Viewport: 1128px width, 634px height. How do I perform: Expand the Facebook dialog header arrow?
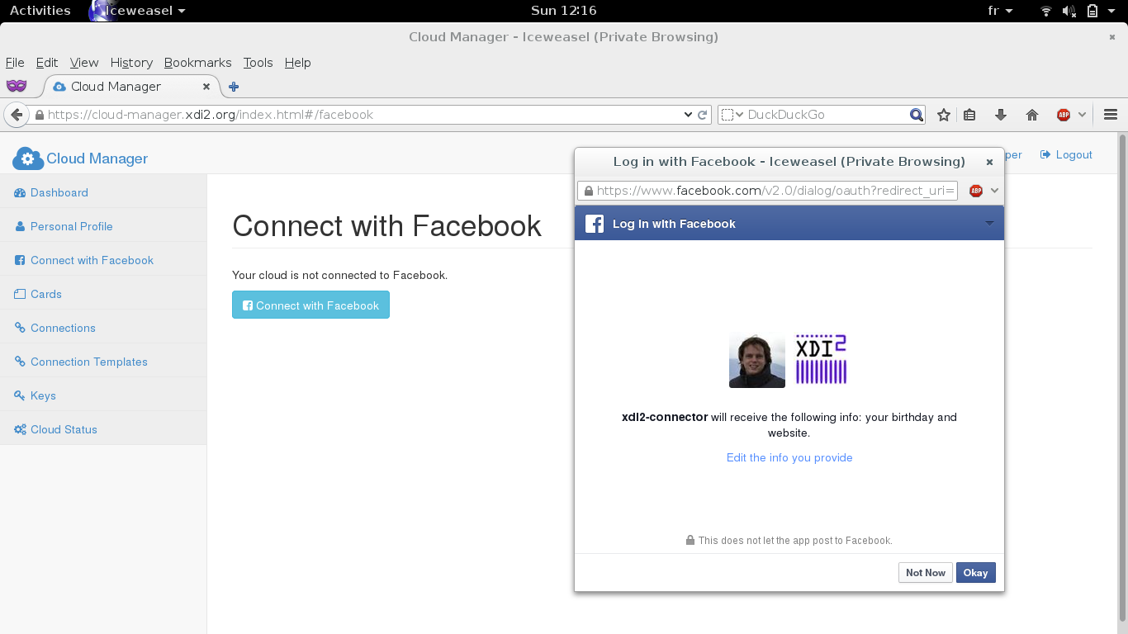[x=989, y=224]
